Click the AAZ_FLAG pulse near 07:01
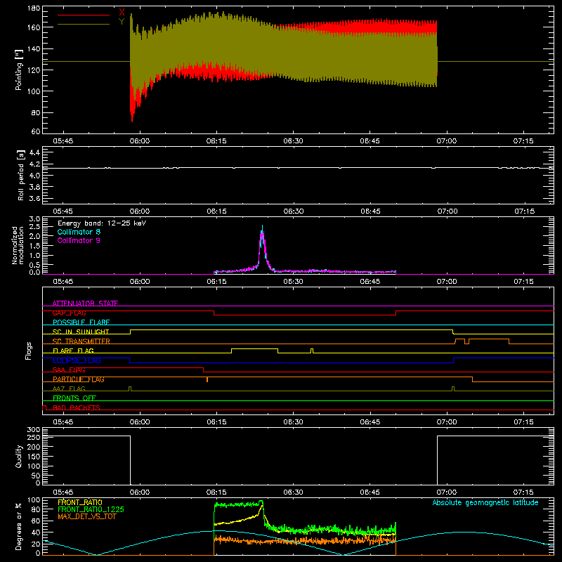Viewport: 562px width, 562px height. tap(453, 388)
